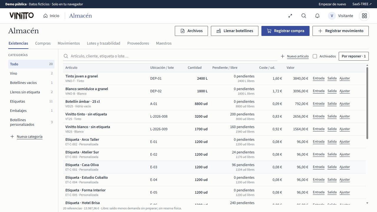Click the plus icon beside Nueva categoría

pos(12,137)
